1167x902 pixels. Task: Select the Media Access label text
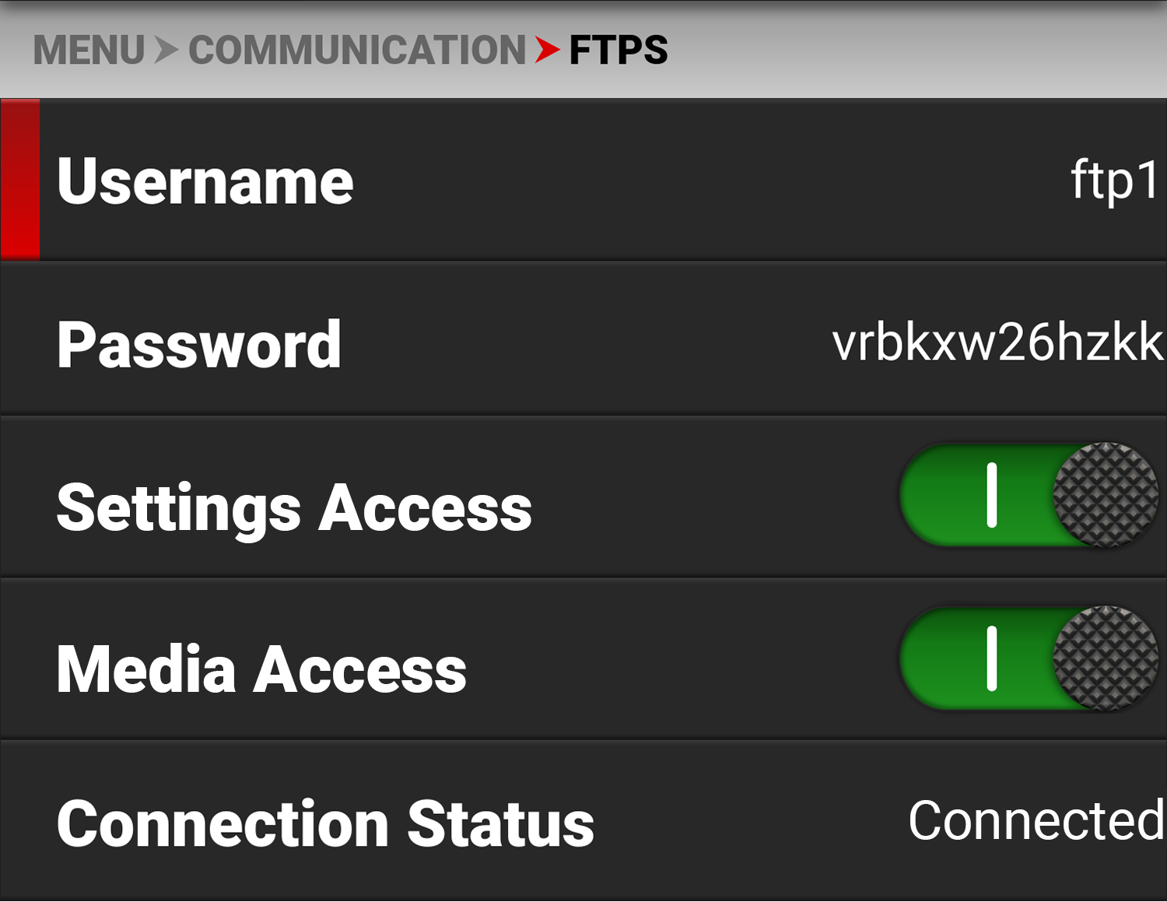(261, 669)
